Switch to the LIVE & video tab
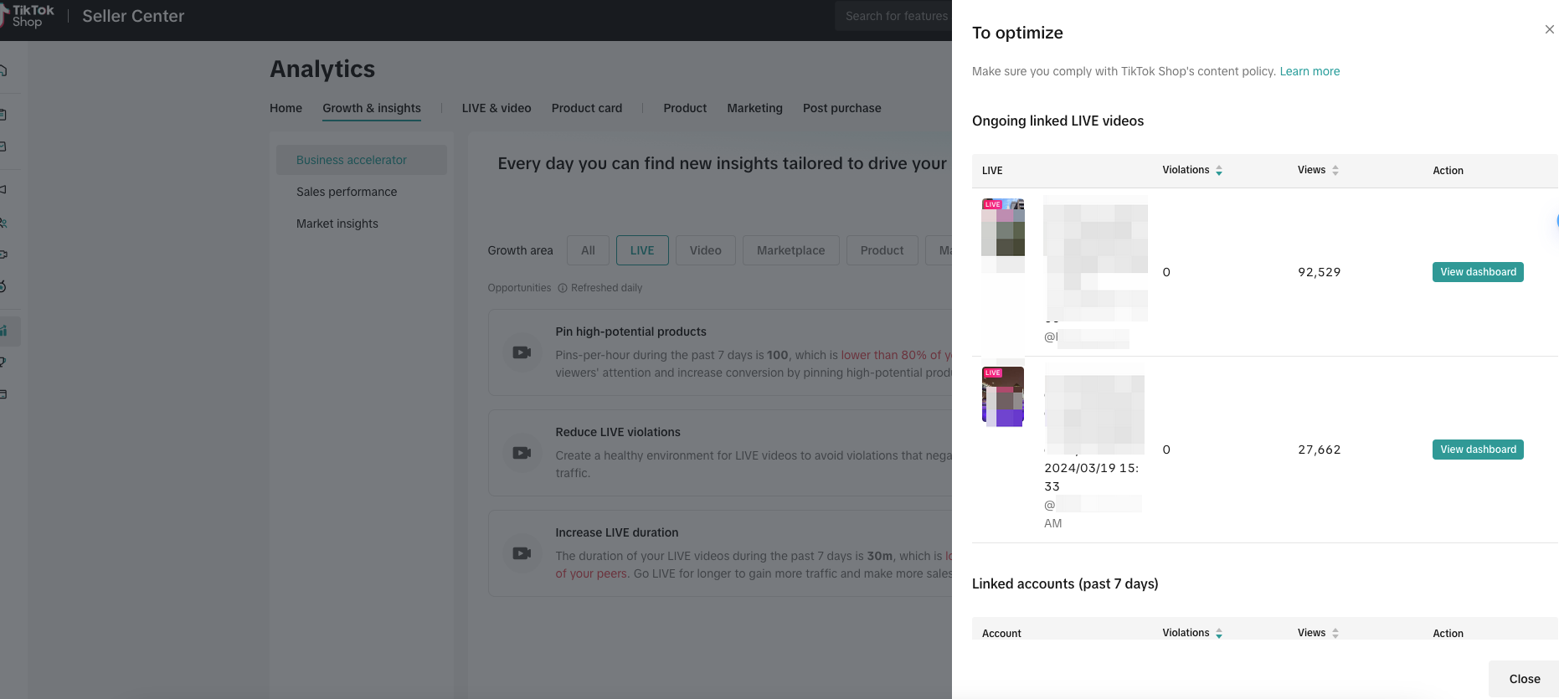 [x=497, y=108]
